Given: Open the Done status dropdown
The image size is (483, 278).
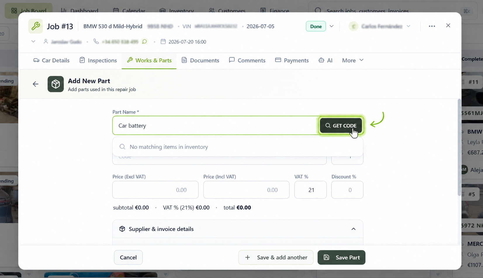Looking at the screenshot, I should (332, 26).
